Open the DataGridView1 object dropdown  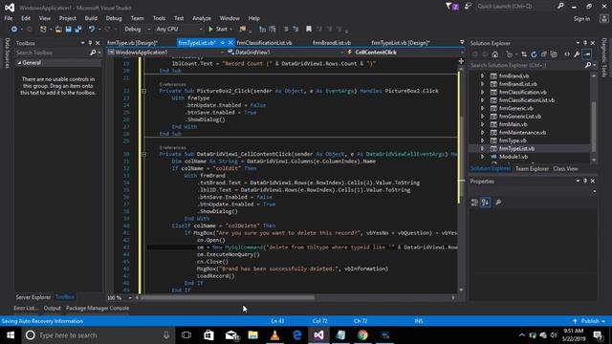point(286,53)
